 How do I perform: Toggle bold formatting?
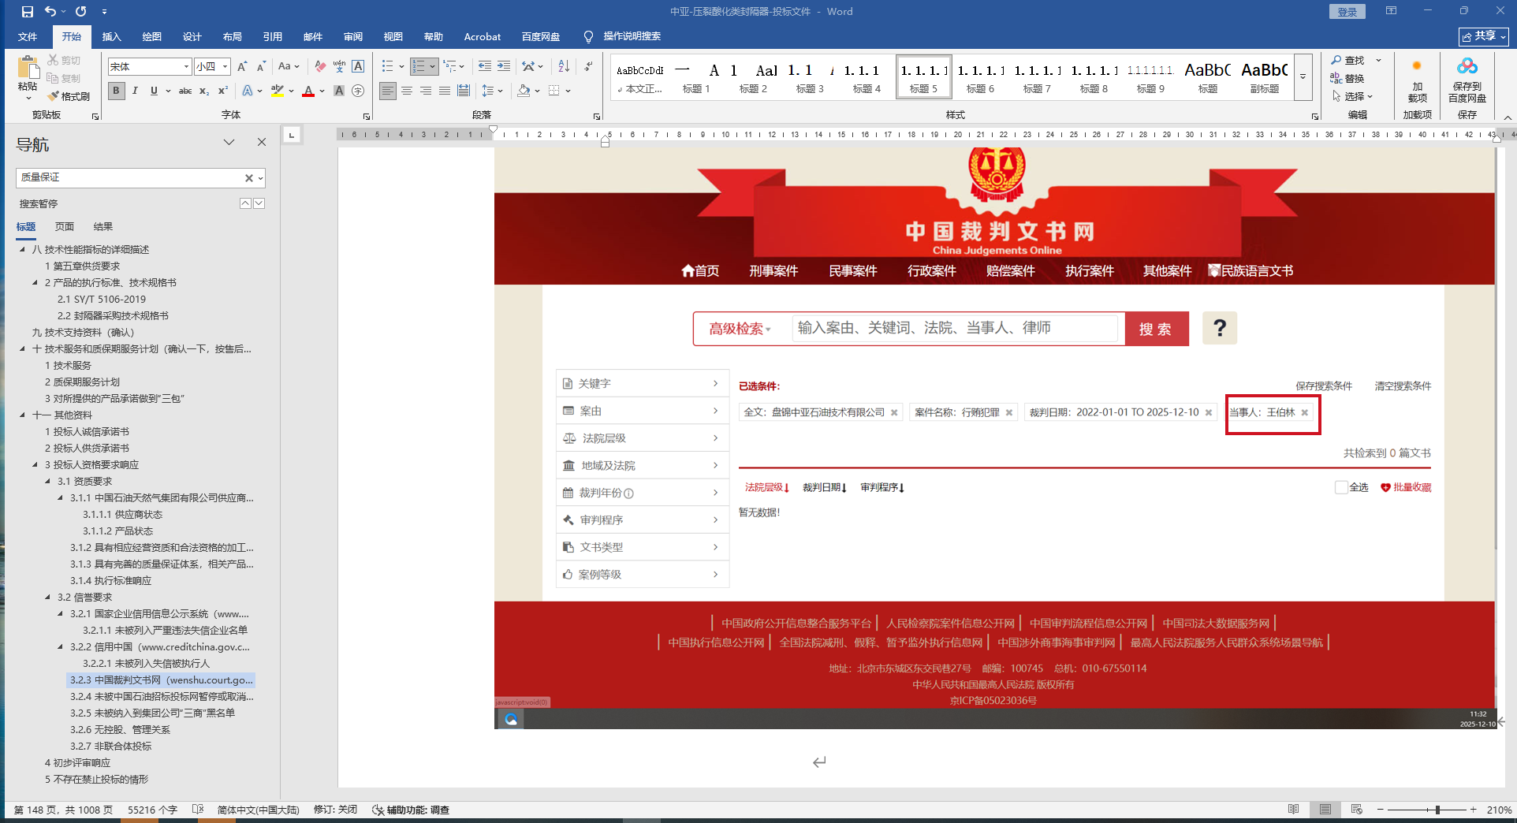116,91
